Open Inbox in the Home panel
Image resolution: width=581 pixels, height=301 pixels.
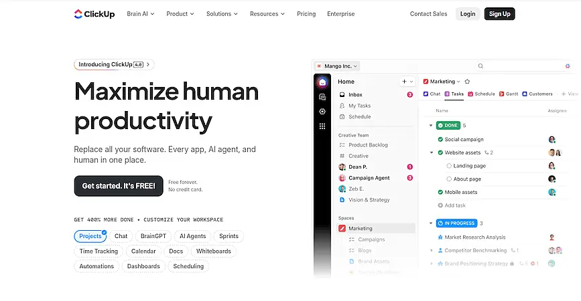376,95
